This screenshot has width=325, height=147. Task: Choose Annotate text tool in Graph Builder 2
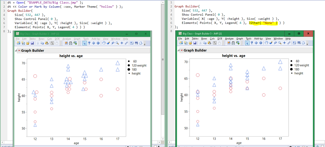pos(132,43)
